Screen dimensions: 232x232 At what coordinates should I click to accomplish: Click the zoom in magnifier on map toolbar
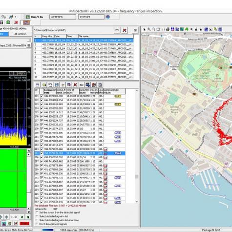pos(149,29)
